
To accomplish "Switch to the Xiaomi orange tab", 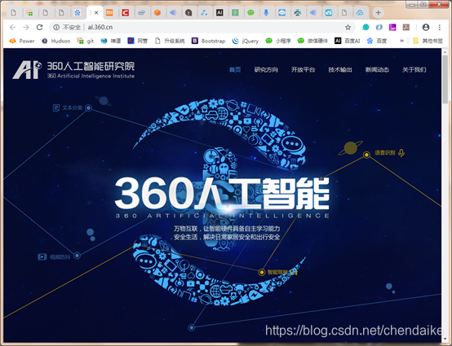I will coord(109,13).
